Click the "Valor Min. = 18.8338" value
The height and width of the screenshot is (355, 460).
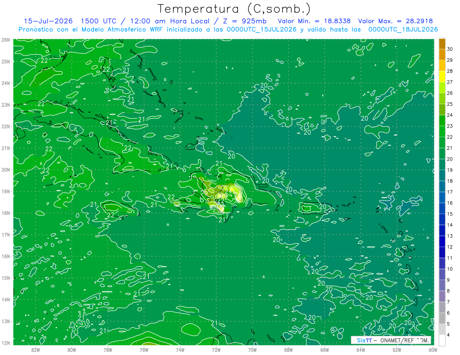pos(314,21)
